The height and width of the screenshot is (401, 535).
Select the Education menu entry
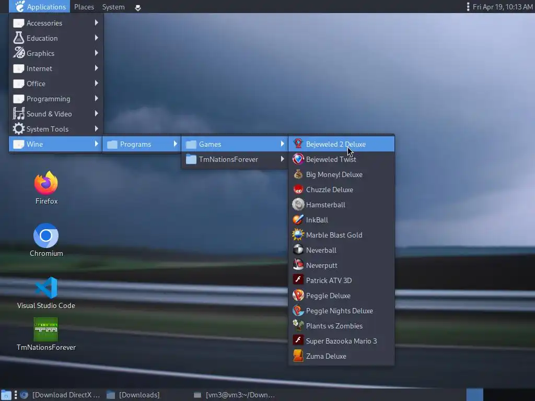coord(56,38)
